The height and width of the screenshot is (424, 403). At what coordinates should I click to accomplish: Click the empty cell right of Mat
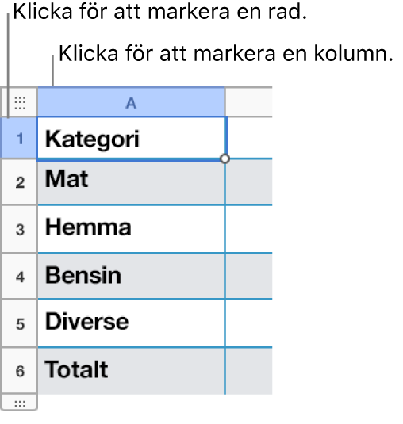(249, 181)
